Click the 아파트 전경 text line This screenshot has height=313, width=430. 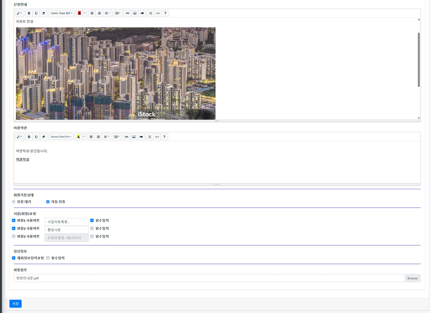[25, 22]
